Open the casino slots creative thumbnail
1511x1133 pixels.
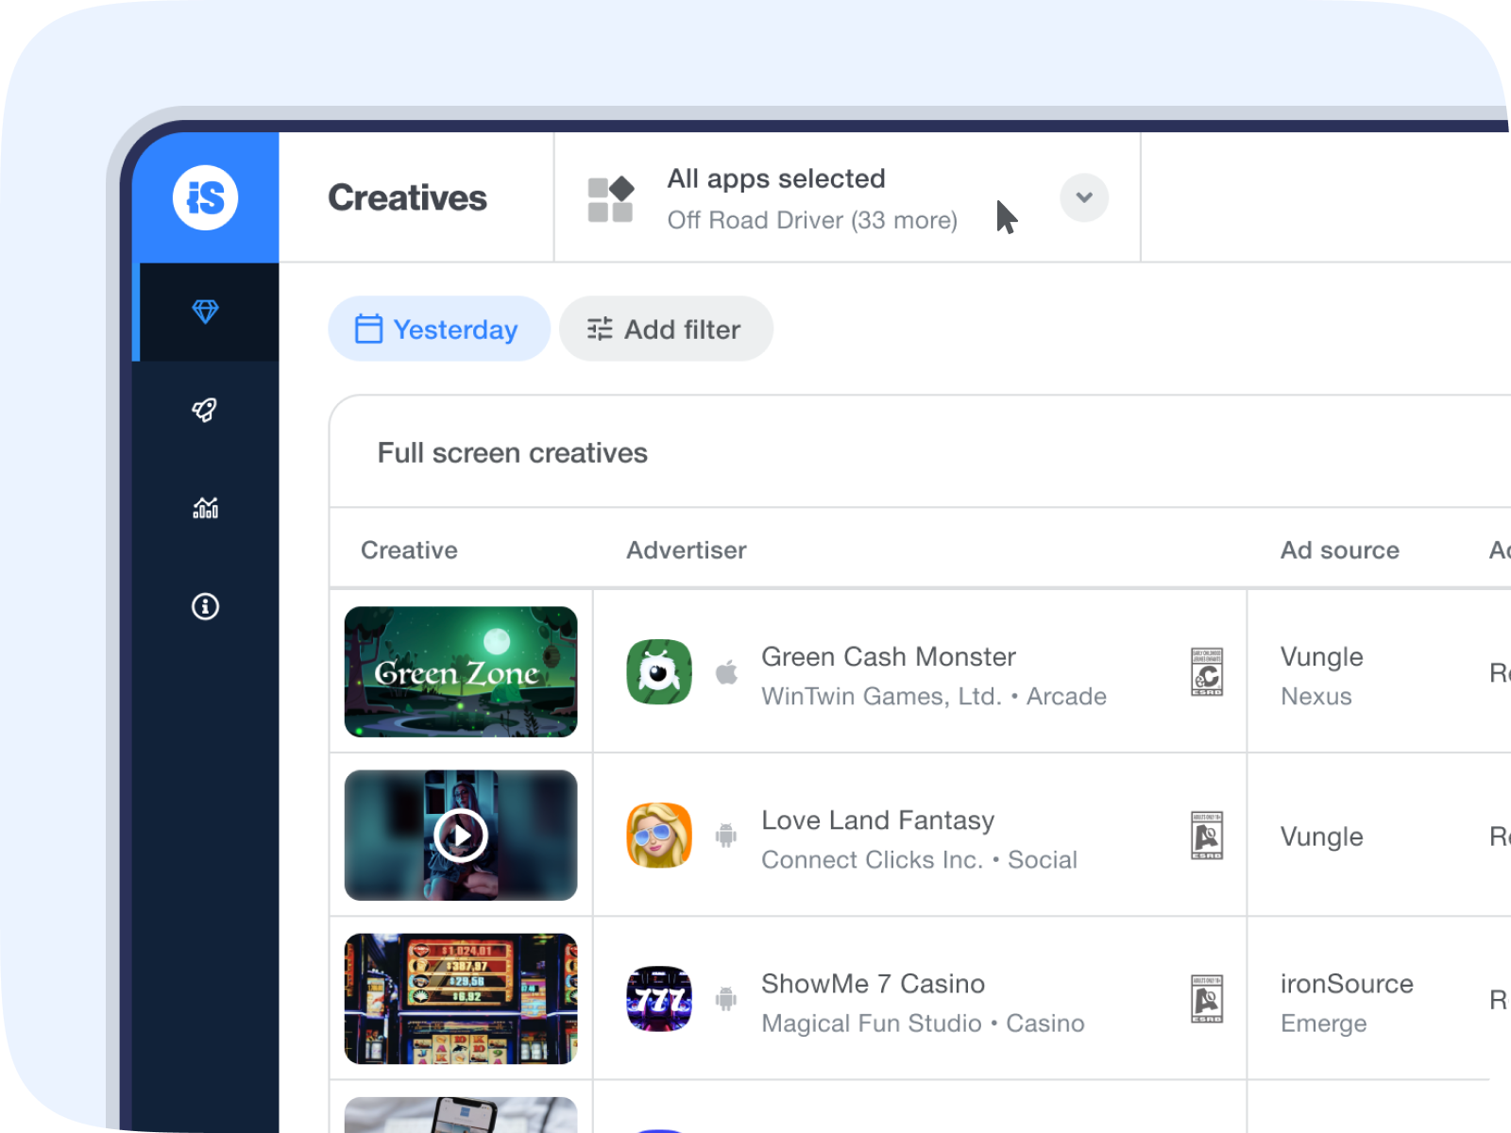coord(461,999)
